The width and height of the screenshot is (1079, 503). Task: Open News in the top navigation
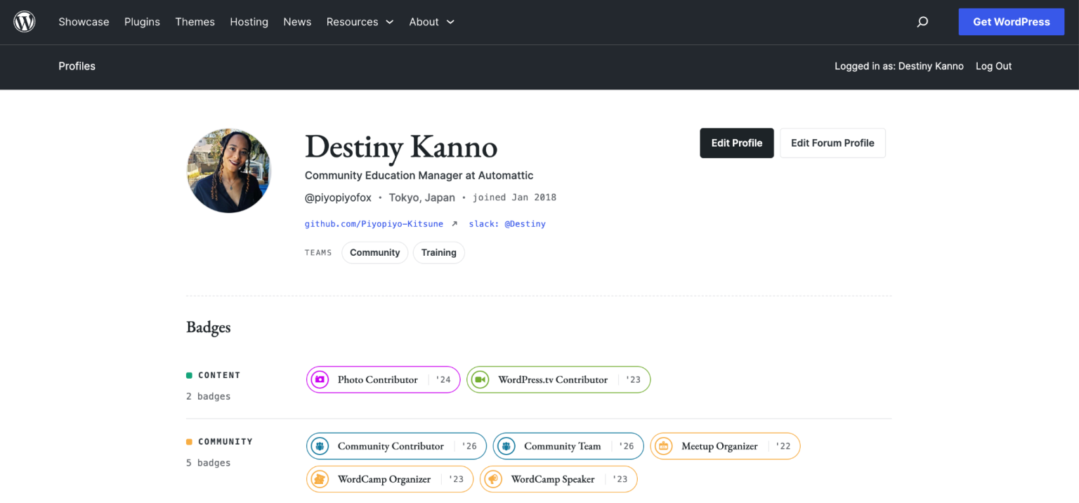(x=297, y=22)
